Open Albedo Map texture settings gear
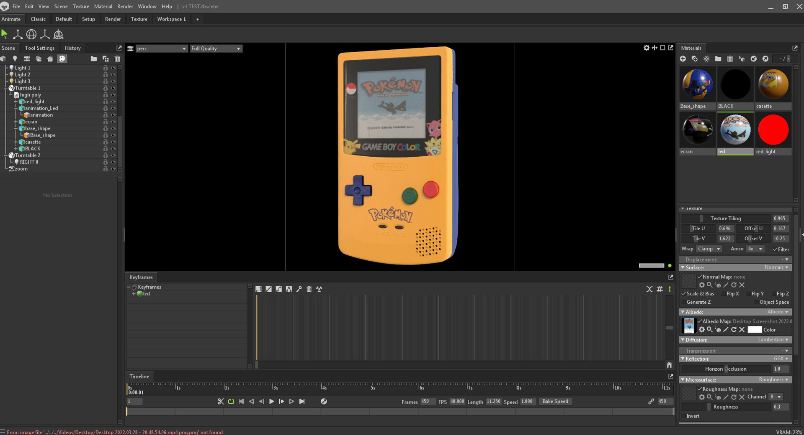Viewport: 804px width, 435px height. coord(702,330)
